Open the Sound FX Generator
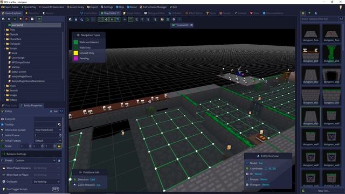 pyautogui.click(x=52, y=7)
